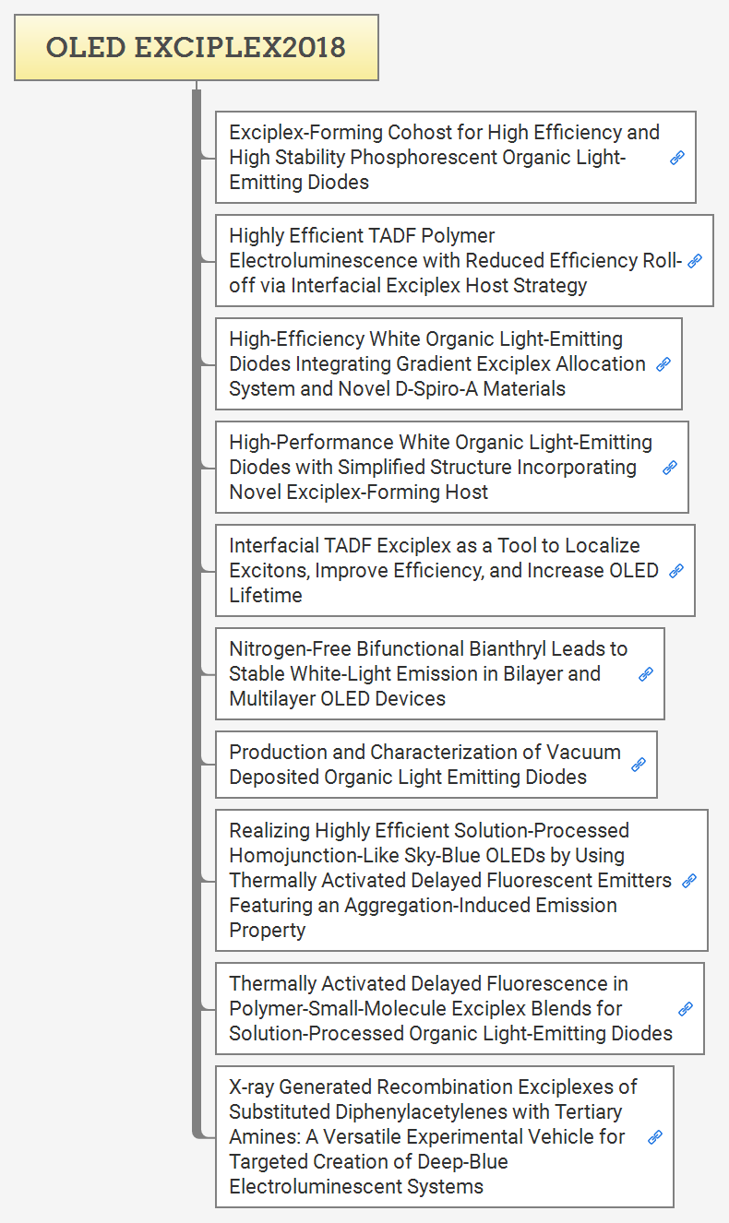
Task: Click link icon beside Gradient Exciplex Allocation node
Action: coord(663,364)
